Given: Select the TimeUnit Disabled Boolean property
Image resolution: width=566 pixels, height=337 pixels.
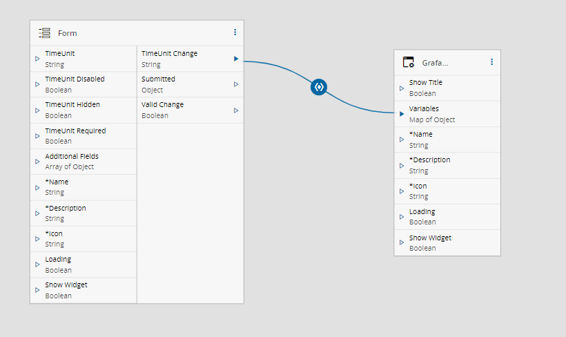Looking at the screenshot, I should (x=83, y=84).
